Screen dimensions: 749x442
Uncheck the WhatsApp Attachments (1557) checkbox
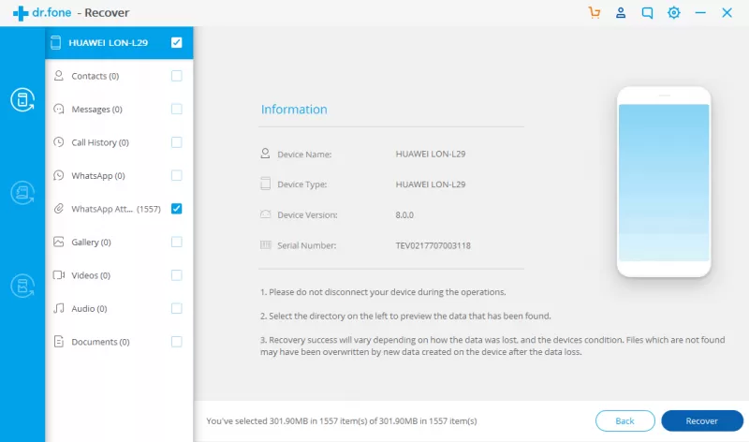point(177,208)
